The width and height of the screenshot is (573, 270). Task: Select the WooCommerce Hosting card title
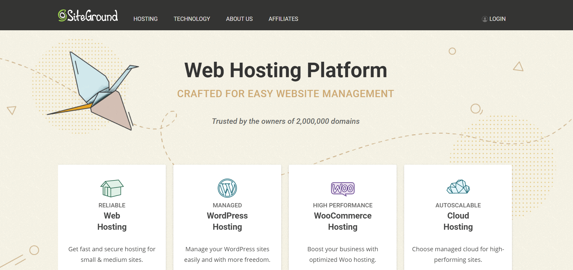(x=343, y=221)
